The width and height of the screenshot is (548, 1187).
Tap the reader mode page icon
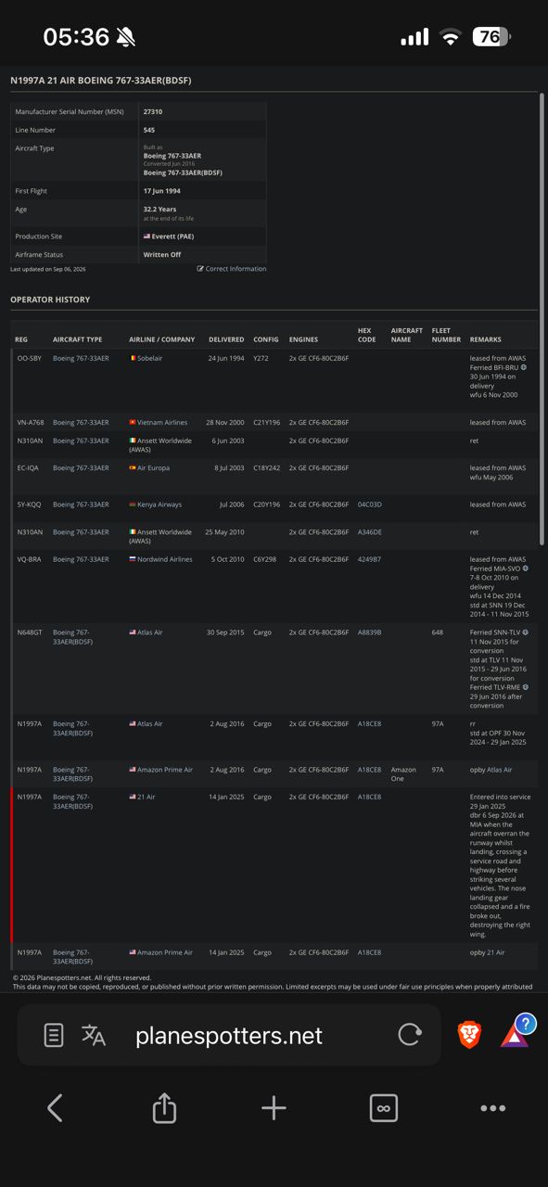(54, 1036)
